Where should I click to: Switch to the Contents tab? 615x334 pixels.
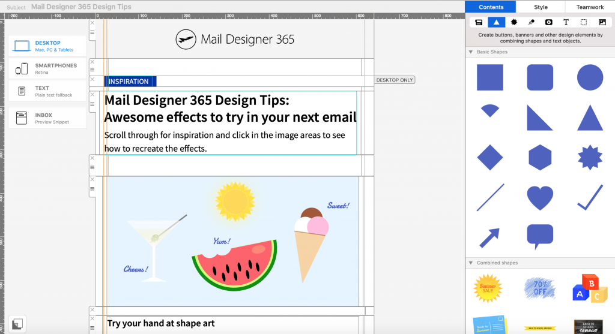491,7
